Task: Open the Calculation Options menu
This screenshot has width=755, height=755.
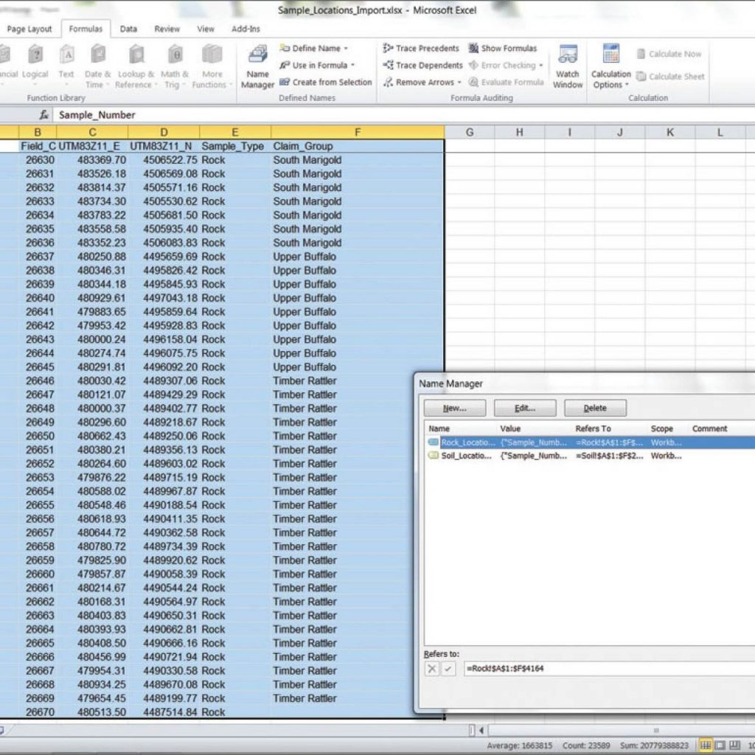Action: tap(610, 66)
